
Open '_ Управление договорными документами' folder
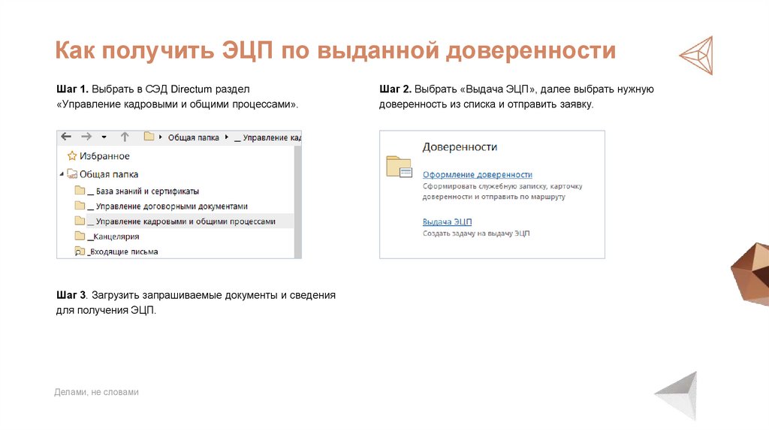[167, 206]
